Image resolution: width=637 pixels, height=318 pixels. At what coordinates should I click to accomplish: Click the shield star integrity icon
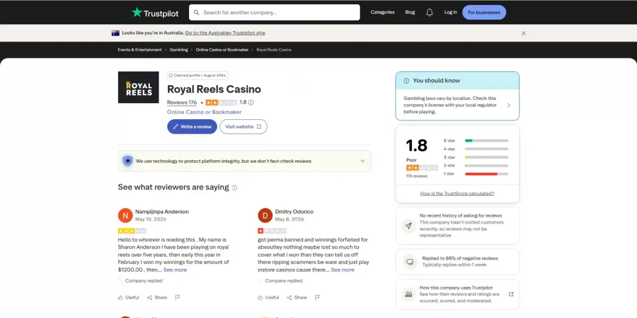pyautogui.click(x=128, y=161)
